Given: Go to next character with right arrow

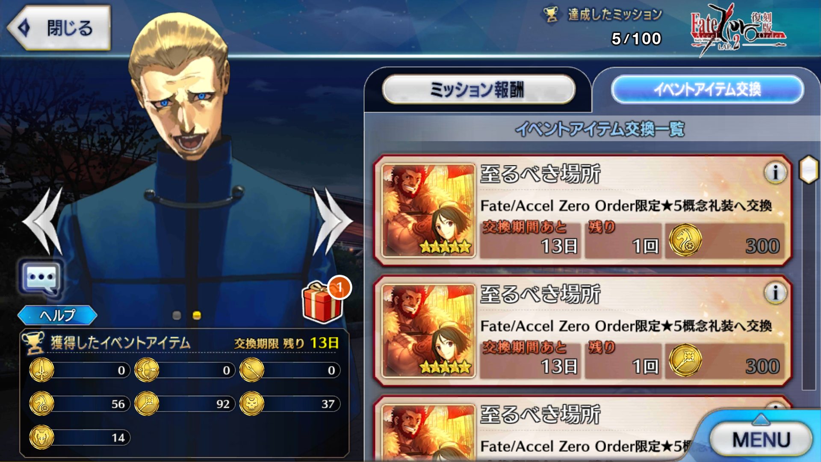Looking at the screenshot, I should click(333, 221).
